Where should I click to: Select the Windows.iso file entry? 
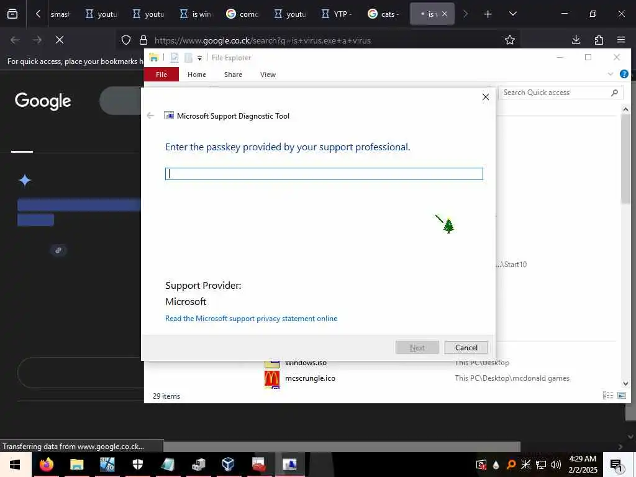coord(306,363)
